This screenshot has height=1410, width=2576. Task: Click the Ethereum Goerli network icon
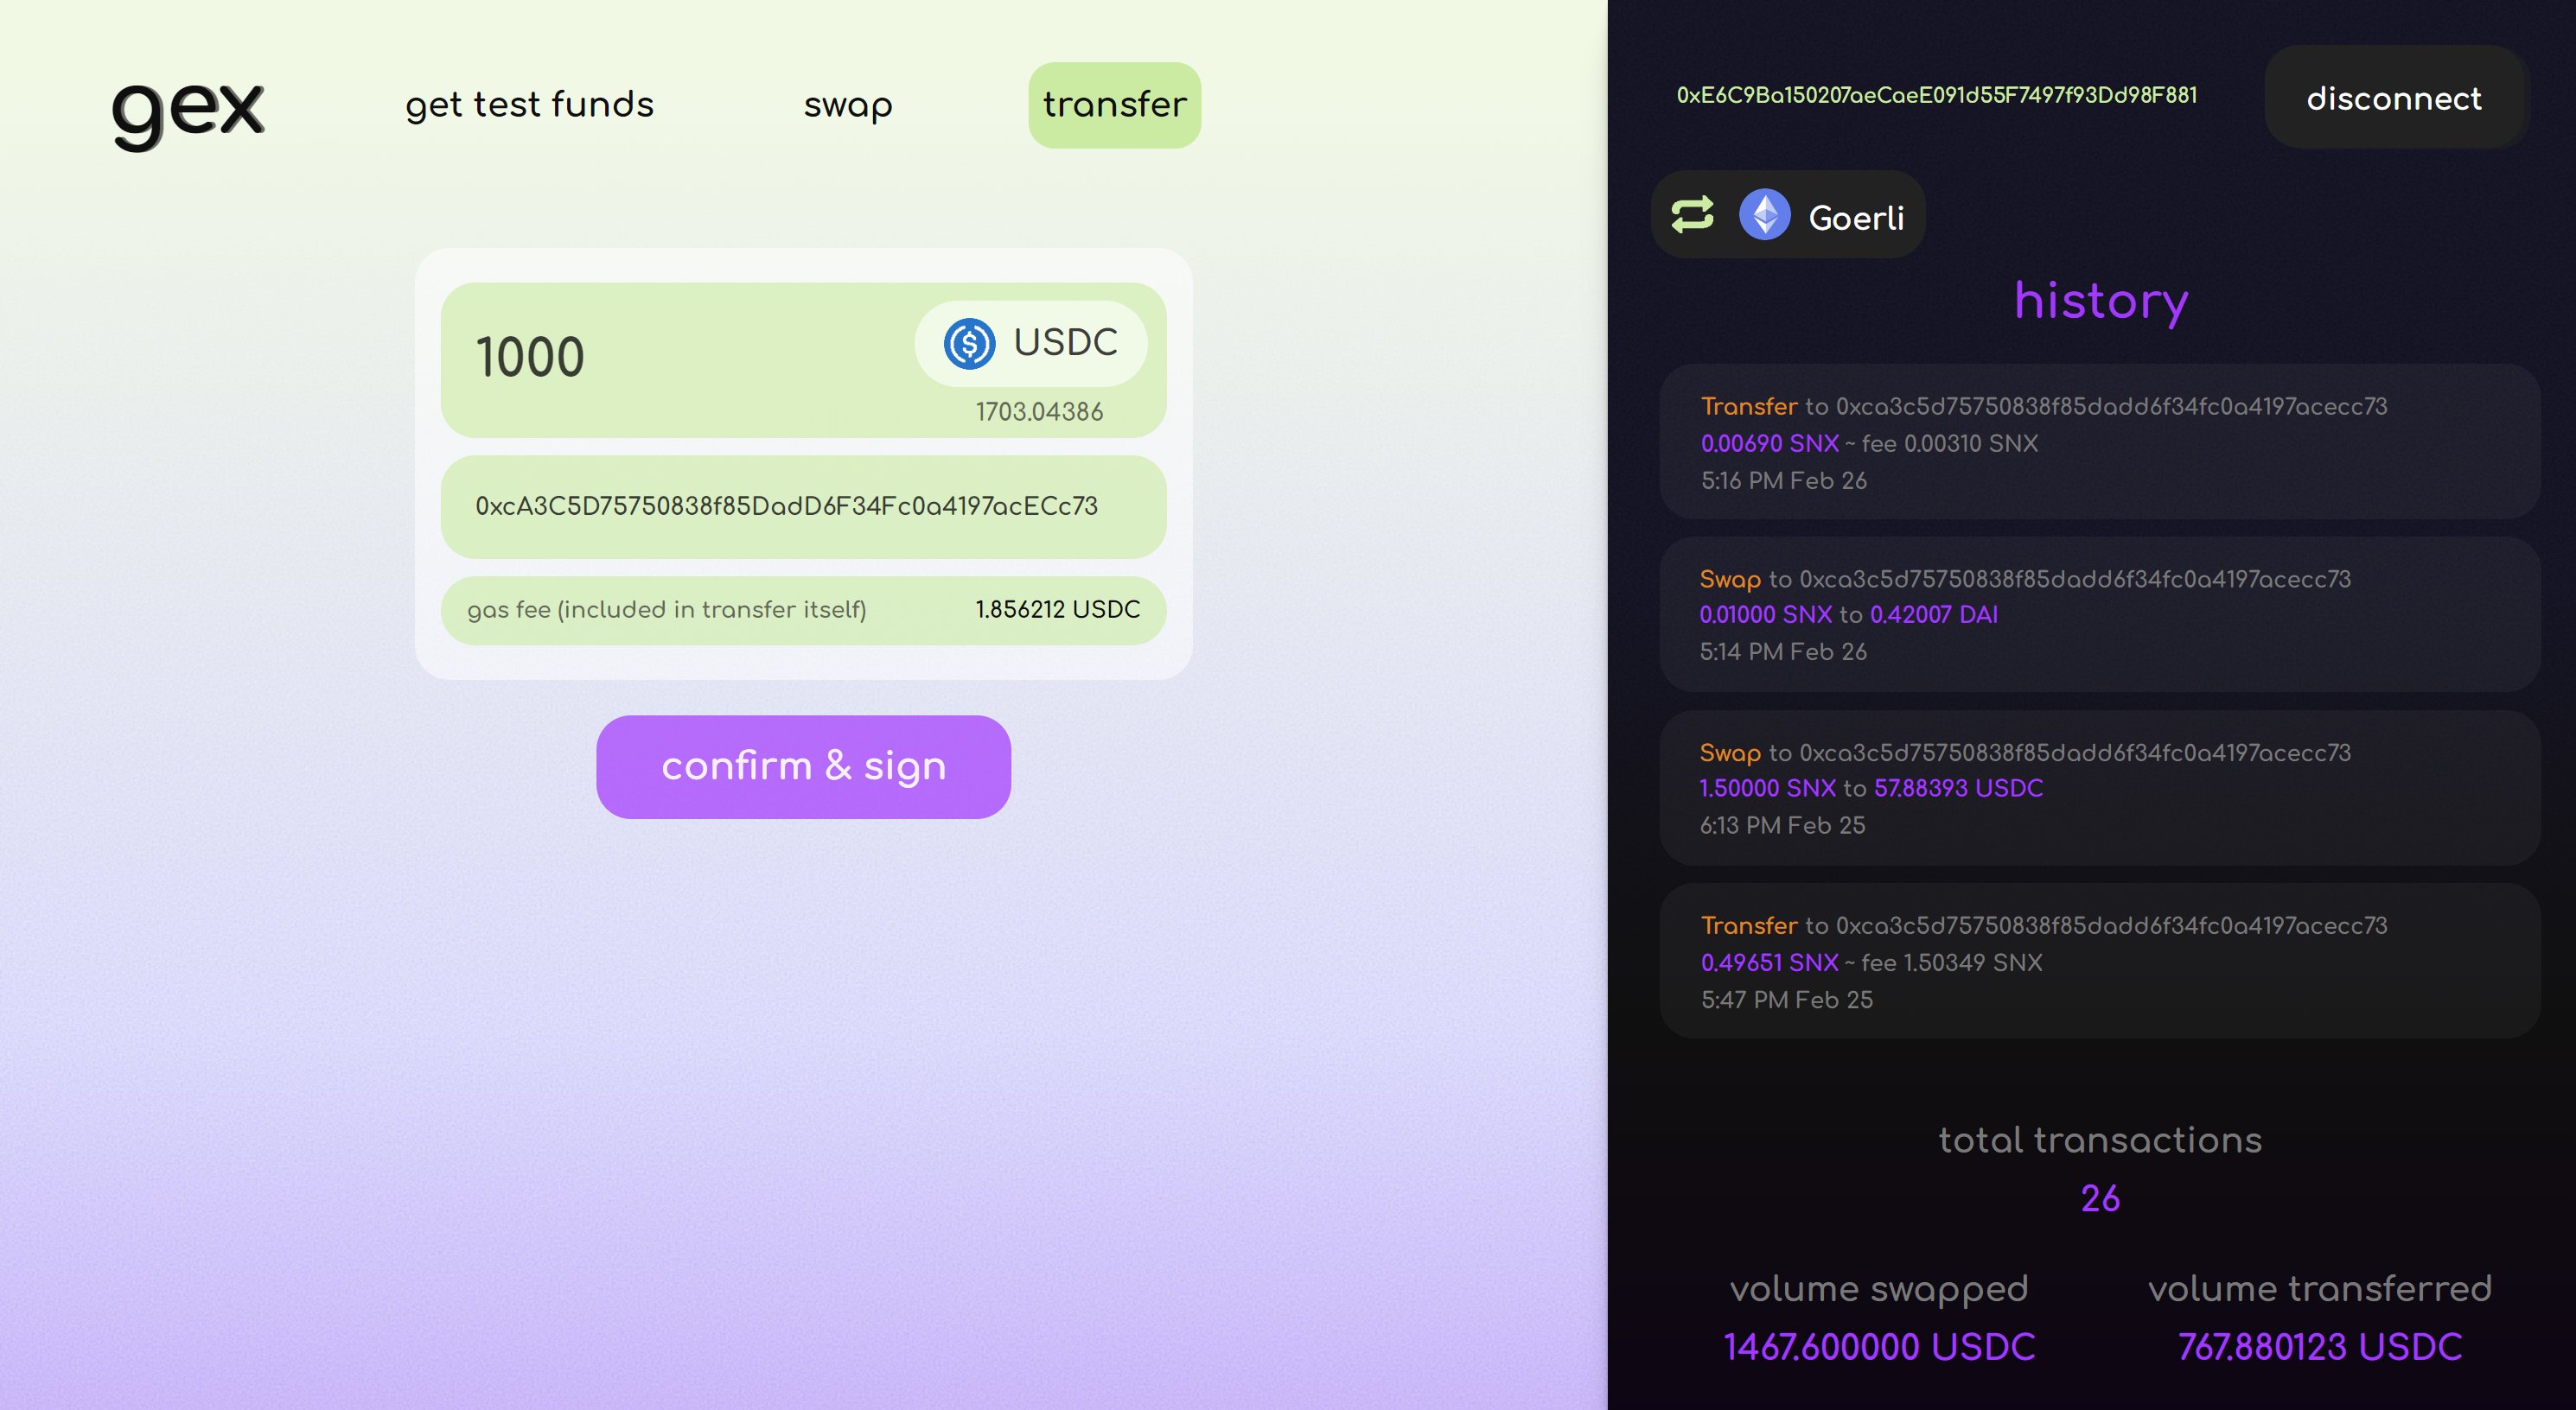pos(1764,215)
